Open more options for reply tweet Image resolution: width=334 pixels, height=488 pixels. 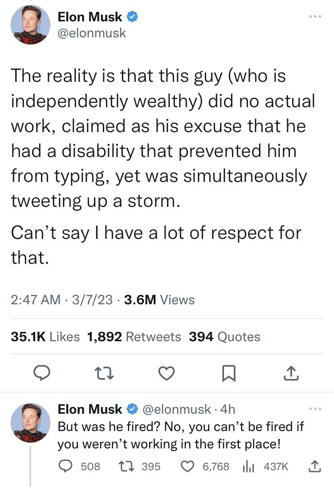pos(315,407)
